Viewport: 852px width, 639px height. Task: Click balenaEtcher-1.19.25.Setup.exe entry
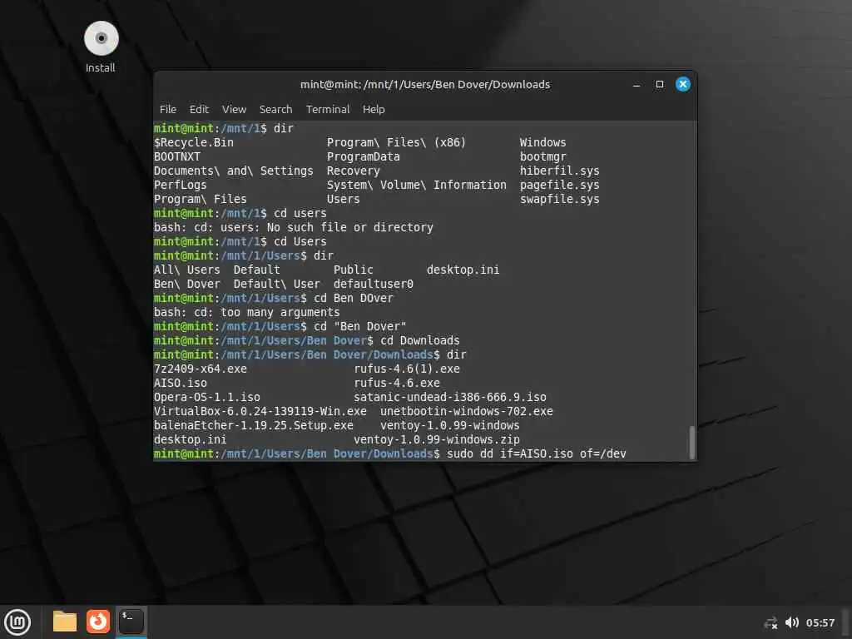254,425
